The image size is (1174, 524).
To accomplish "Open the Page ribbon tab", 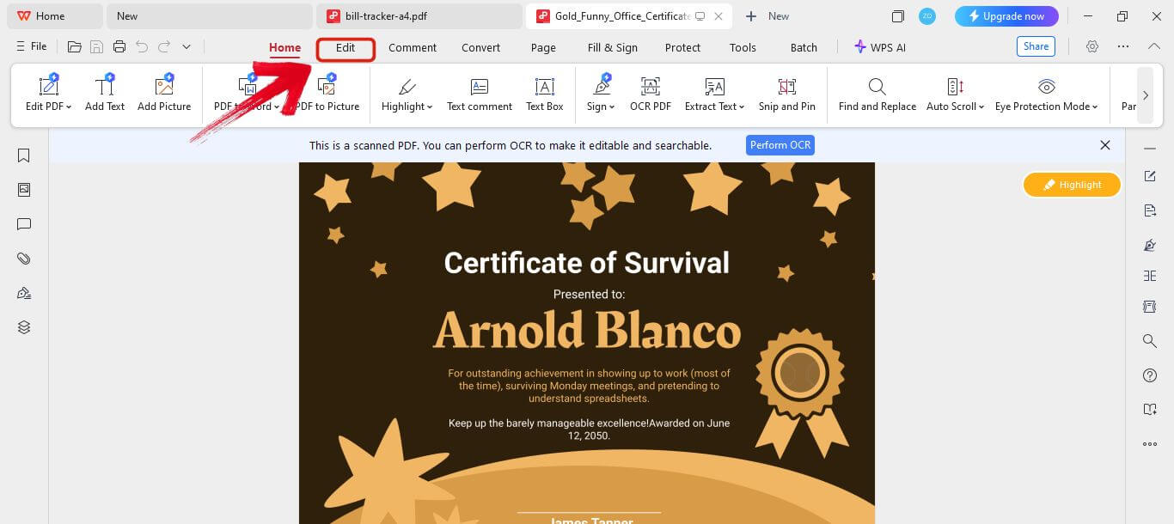I will tap(543, 48).
